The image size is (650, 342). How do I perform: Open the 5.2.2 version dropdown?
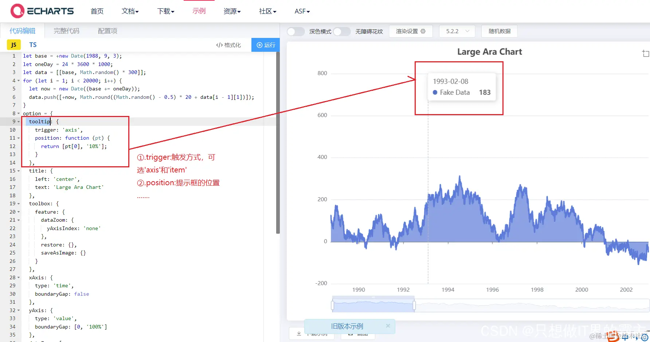coord(457,31)
